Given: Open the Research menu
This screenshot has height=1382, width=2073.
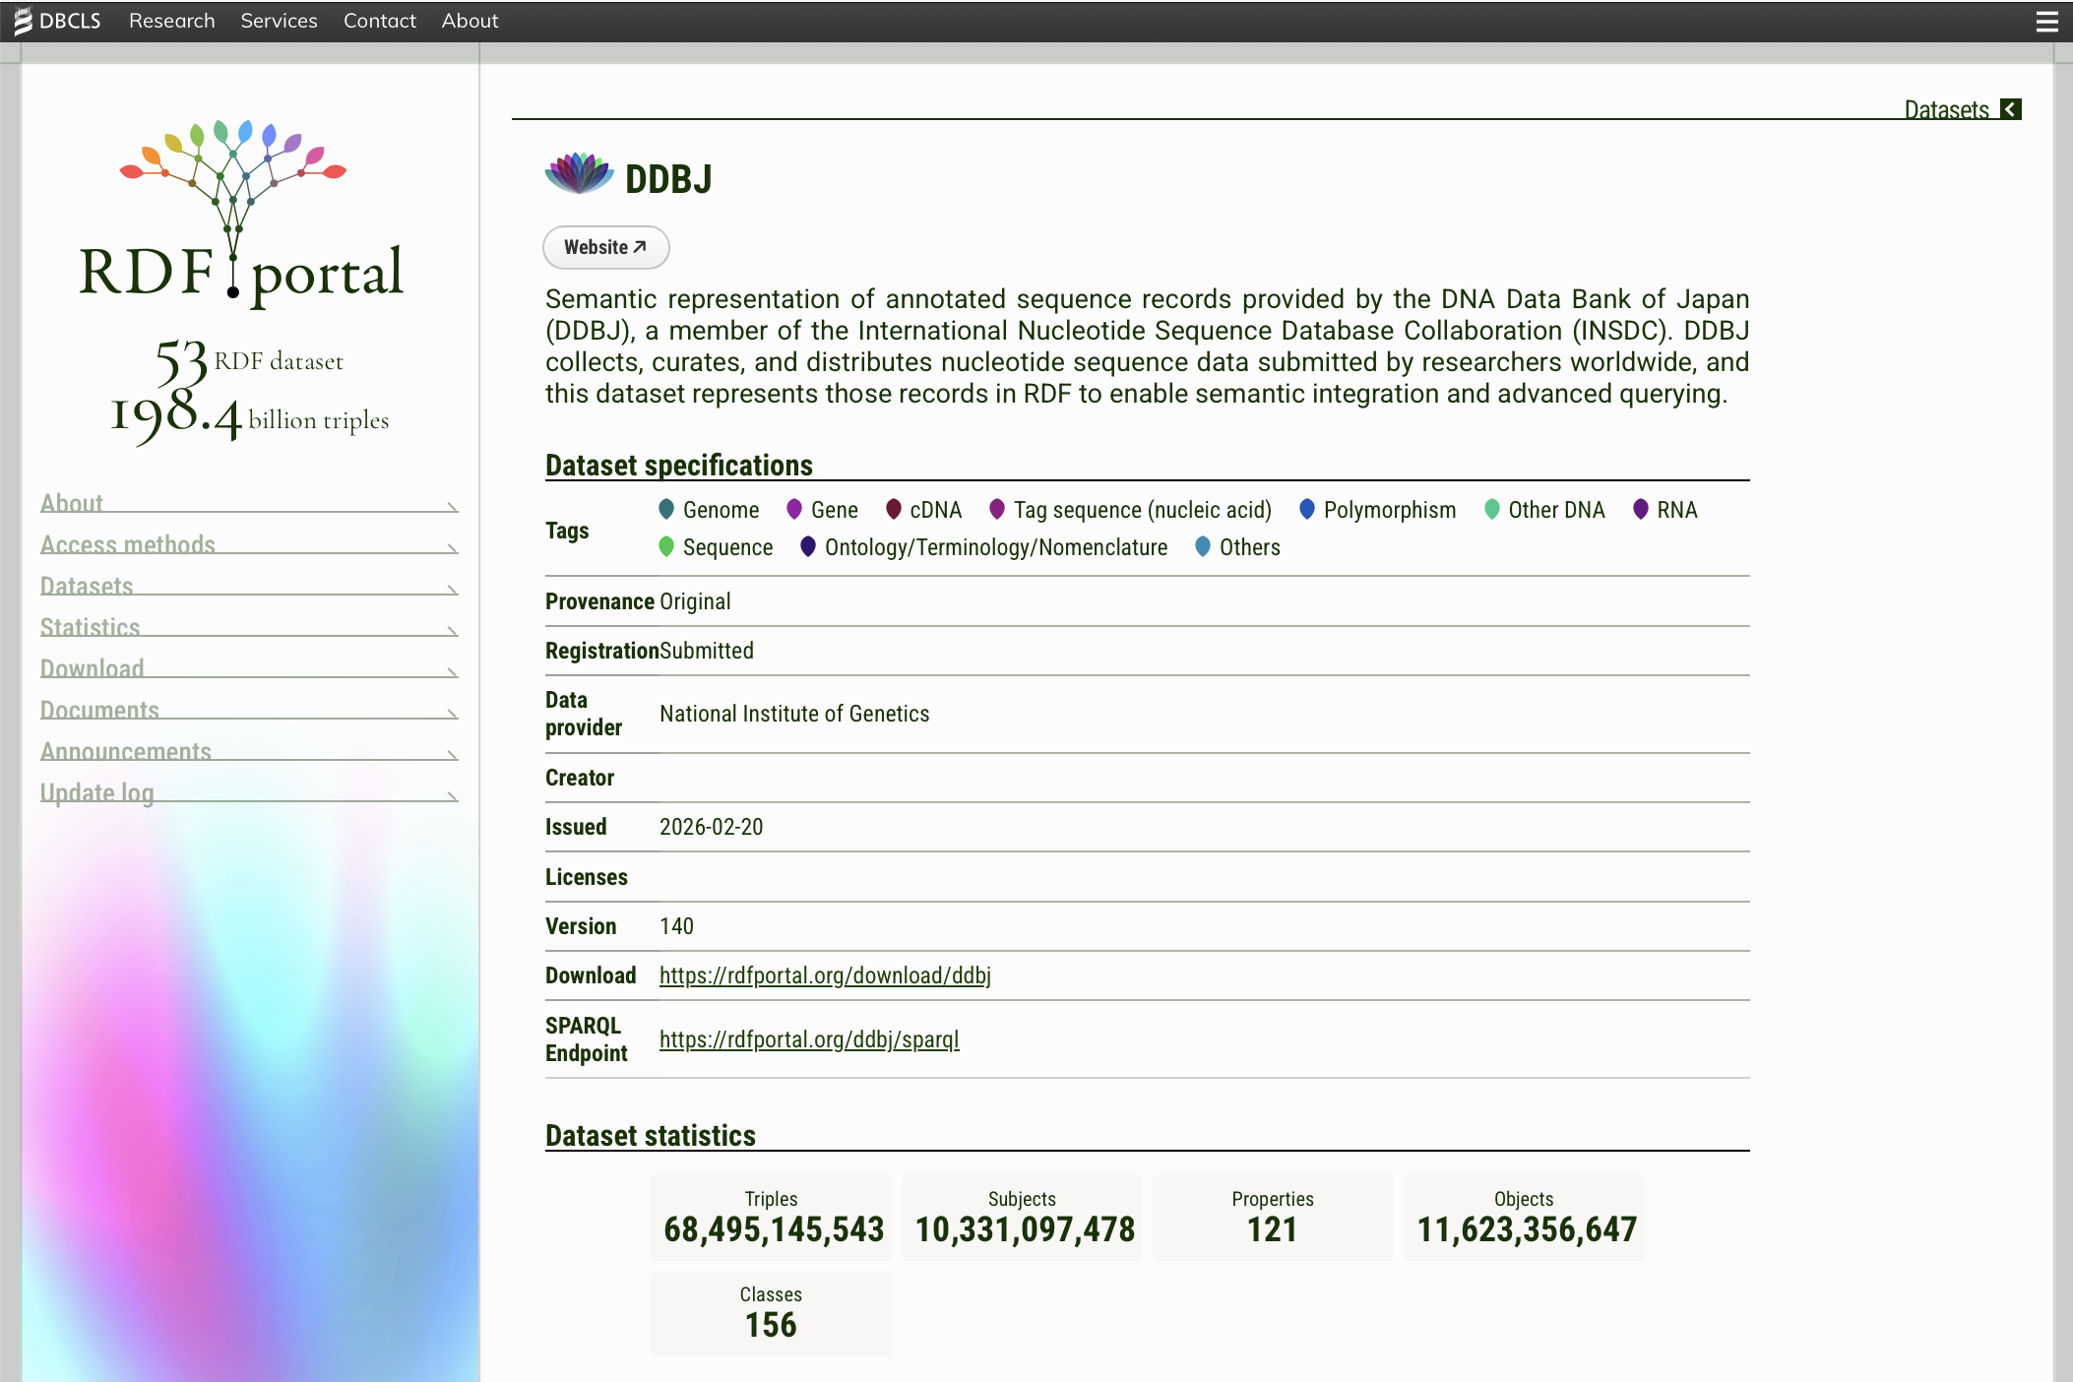Looking at the screenshot, I should (171, 21).
